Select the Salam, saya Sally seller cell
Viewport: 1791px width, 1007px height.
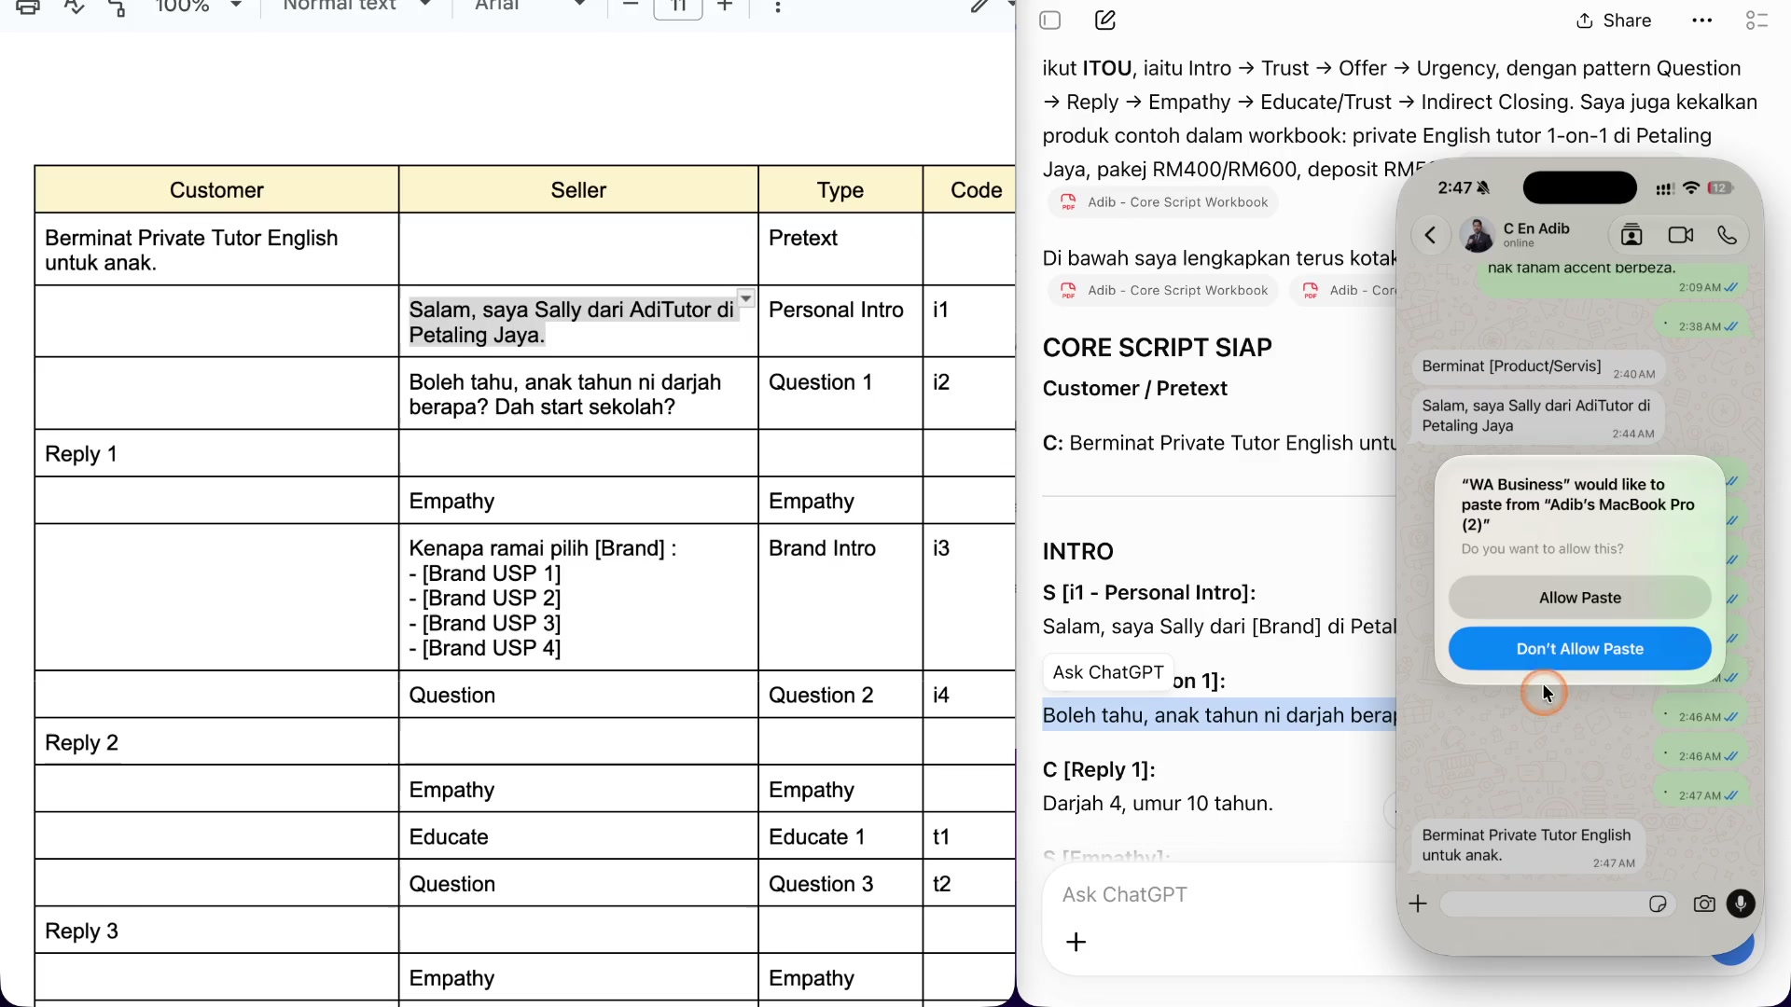coord(578,322)
